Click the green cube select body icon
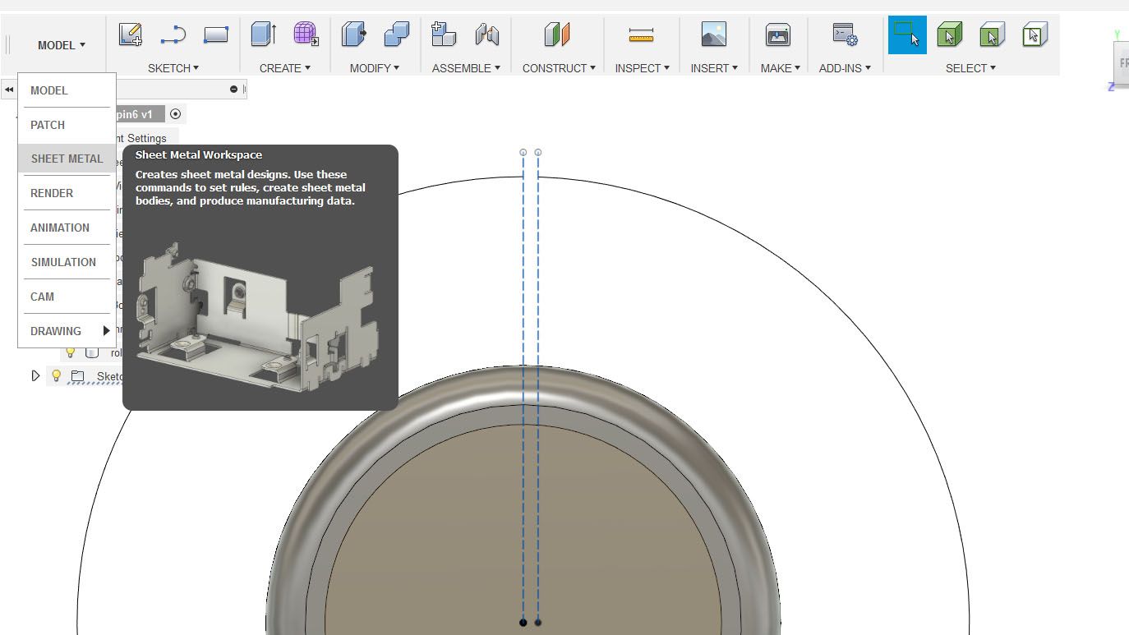 pyautogui.click(x=950, y=35)
